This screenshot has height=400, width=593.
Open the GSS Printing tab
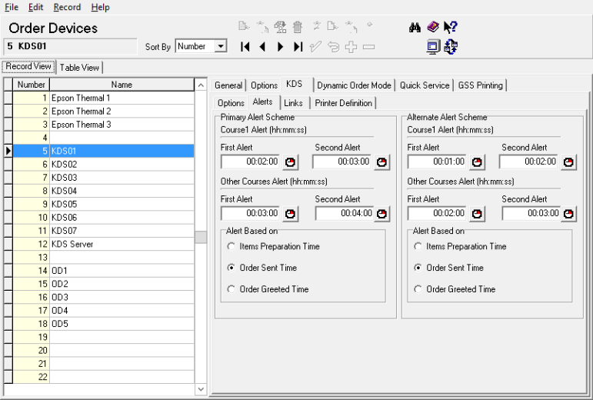[x=480, y=85]
